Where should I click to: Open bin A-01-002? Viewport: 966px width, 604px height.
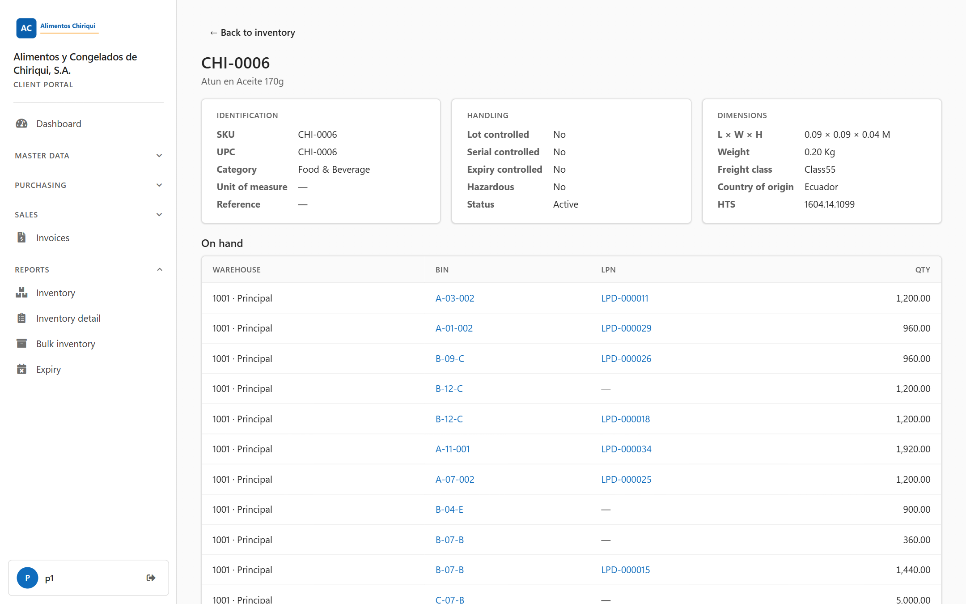454,328
